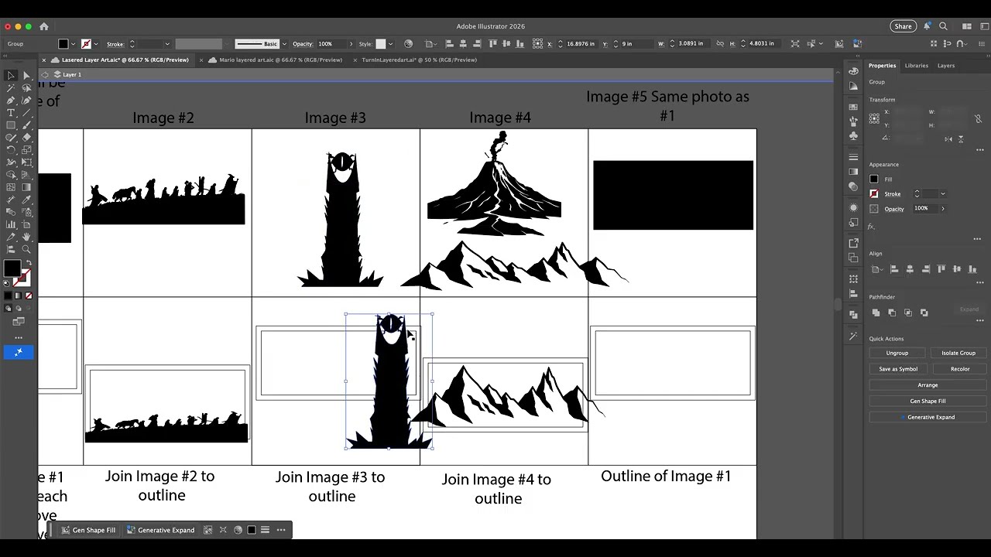Click the reference point locator in Transform
Screen dimensions: 991x557
(875, 118)
